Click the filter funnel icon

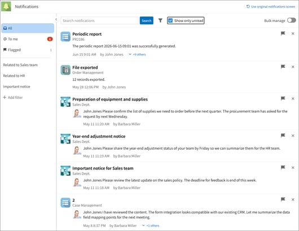(160, 20)
